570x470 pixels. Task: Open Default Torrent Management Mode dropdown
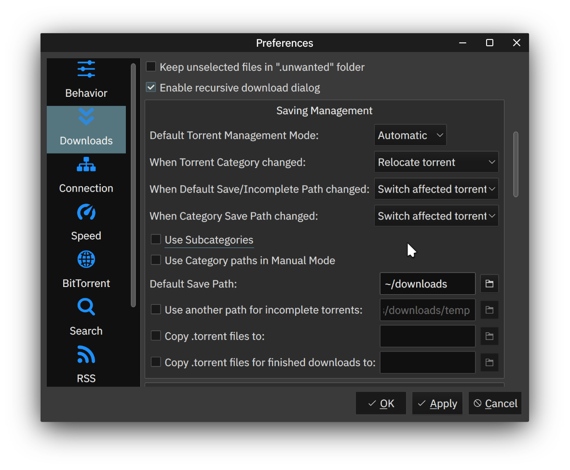pyautogui.click(x=410, y=135)
